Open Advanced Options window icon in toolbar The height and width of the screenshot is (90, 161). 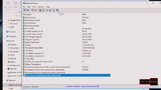click(x=32, y=10)
